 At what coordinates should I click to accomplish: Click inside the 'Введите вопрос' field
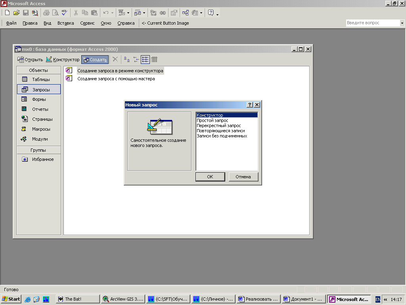pyautogui.click(x=373, y=23)
